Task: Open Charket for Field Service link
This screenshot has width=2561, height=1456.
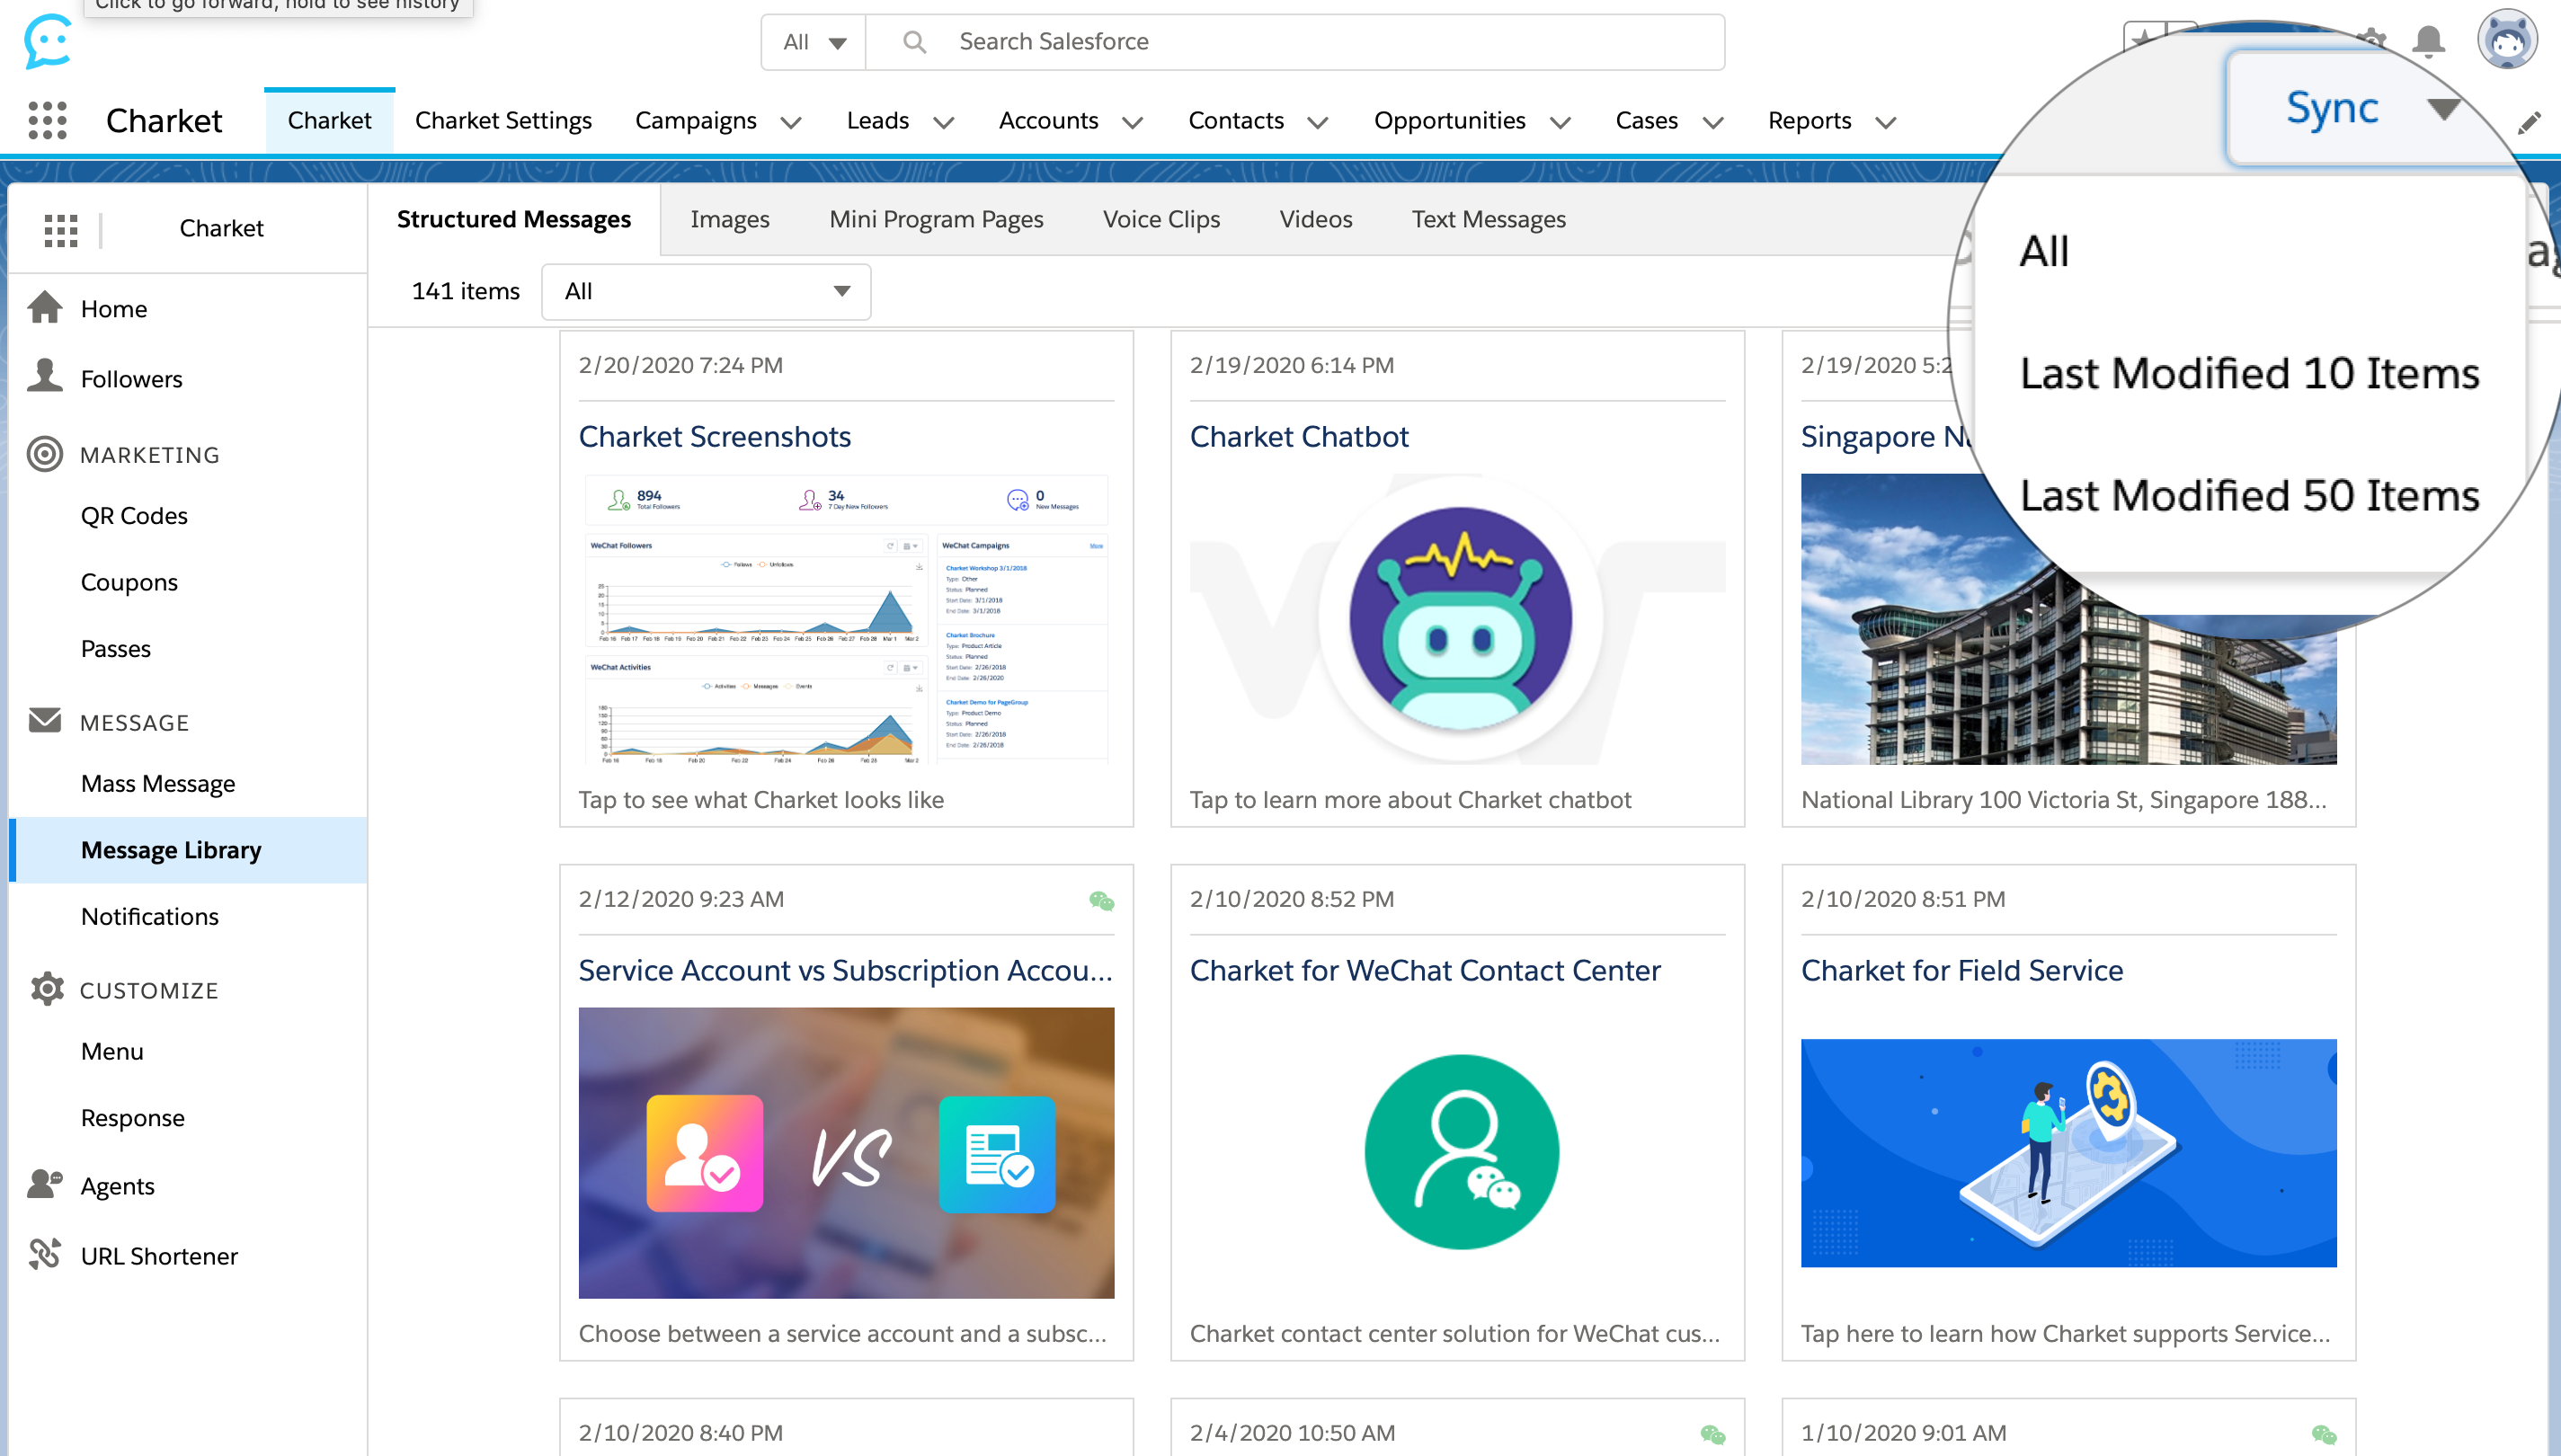Action: click(1961, 971)
